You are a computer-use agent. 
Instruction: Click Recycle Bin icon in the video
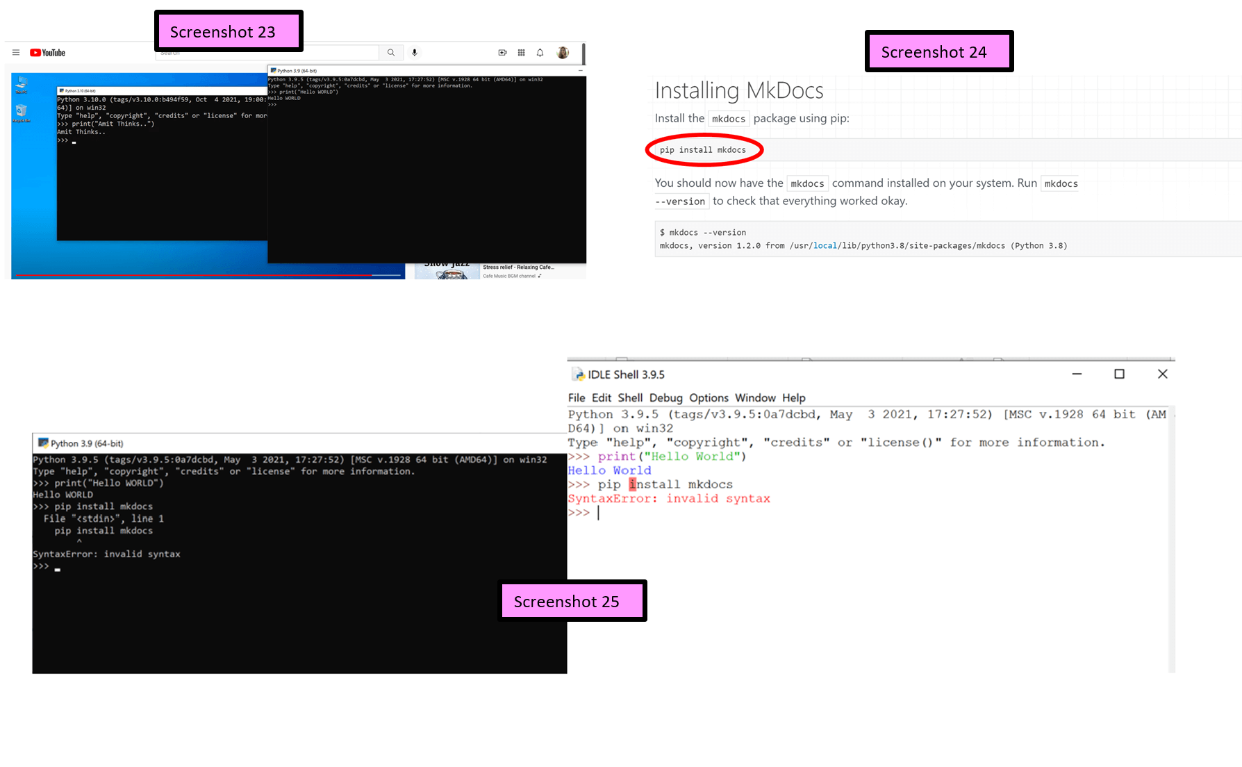tap(22, 113)
